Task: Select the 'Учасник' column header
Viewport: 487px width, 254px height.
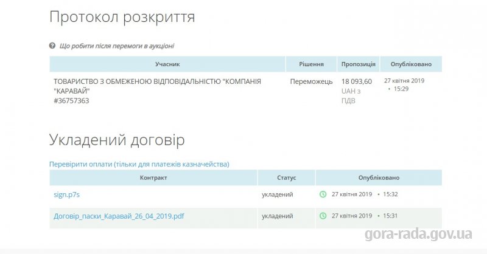Action: 167,64
